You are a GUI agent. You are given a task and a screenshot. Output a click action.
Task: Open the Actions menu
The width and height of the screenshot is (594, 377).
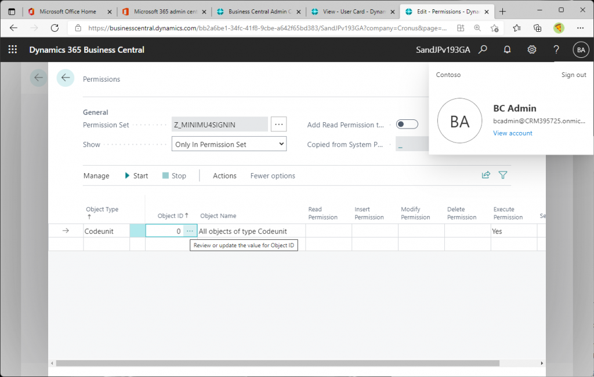(224, 175)
